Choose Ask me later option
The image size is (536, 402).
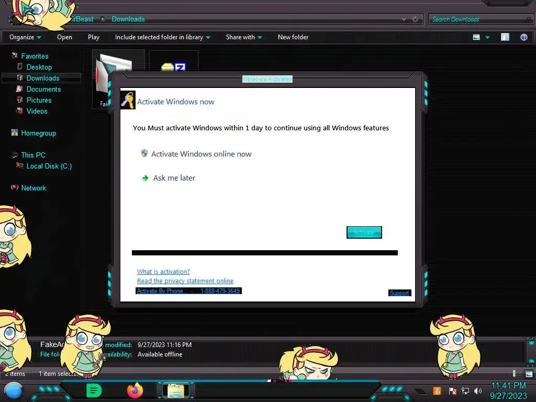174,178
